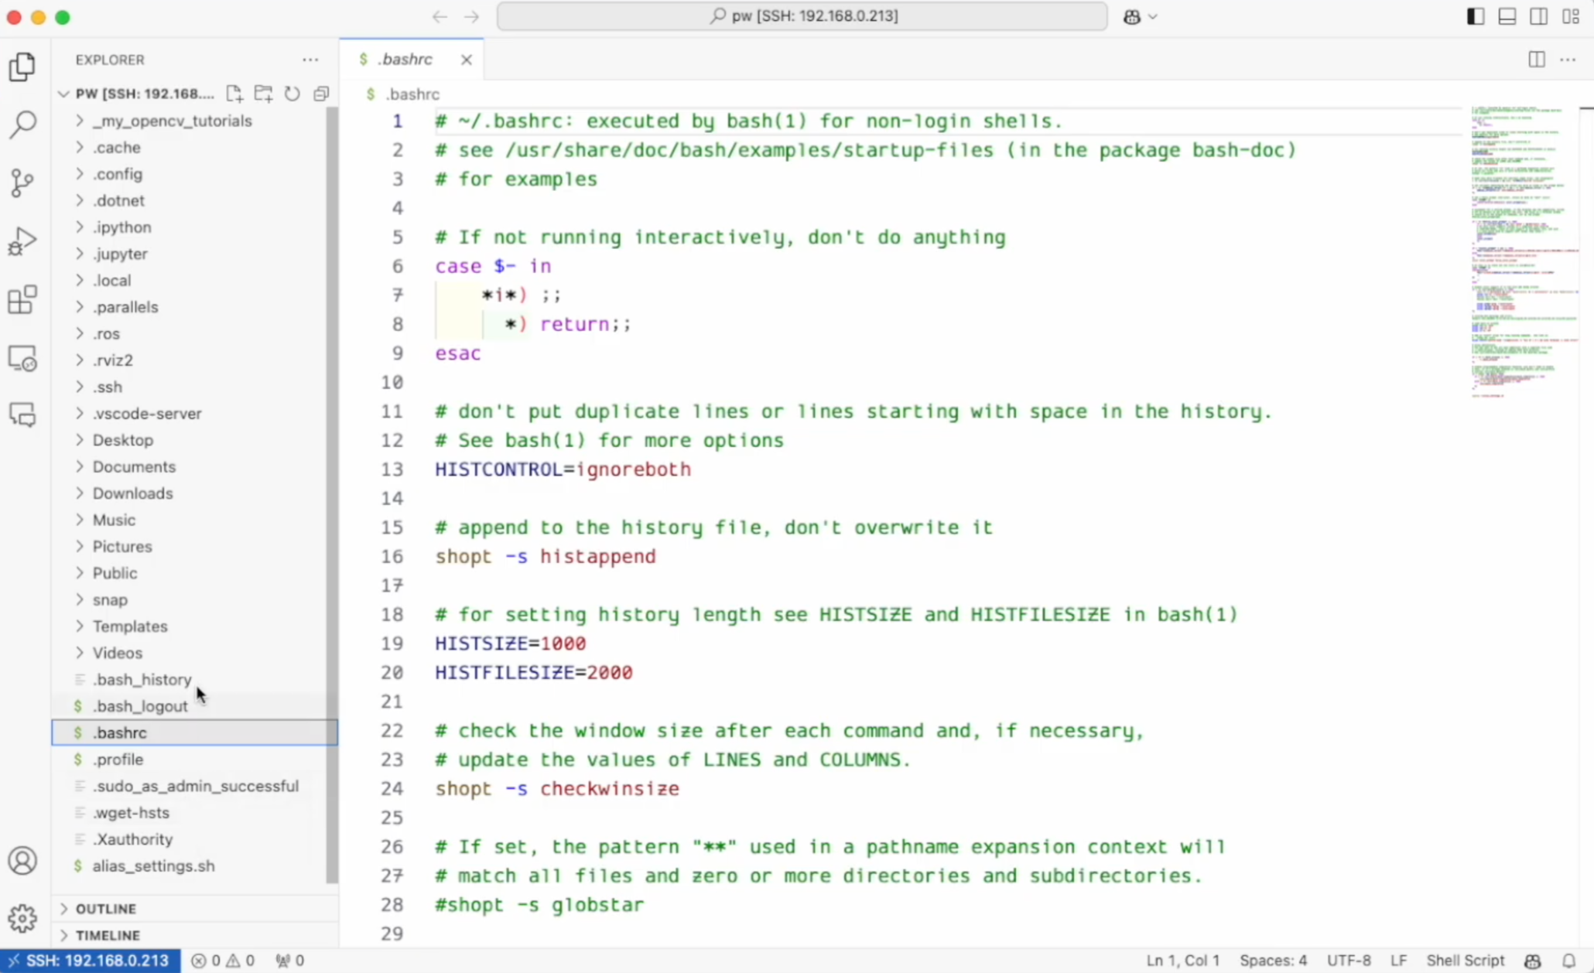Toggle the secondary side bar visibility
Image resolution: width=1594 pixels, height=973 pixels.
(1538, 16)
